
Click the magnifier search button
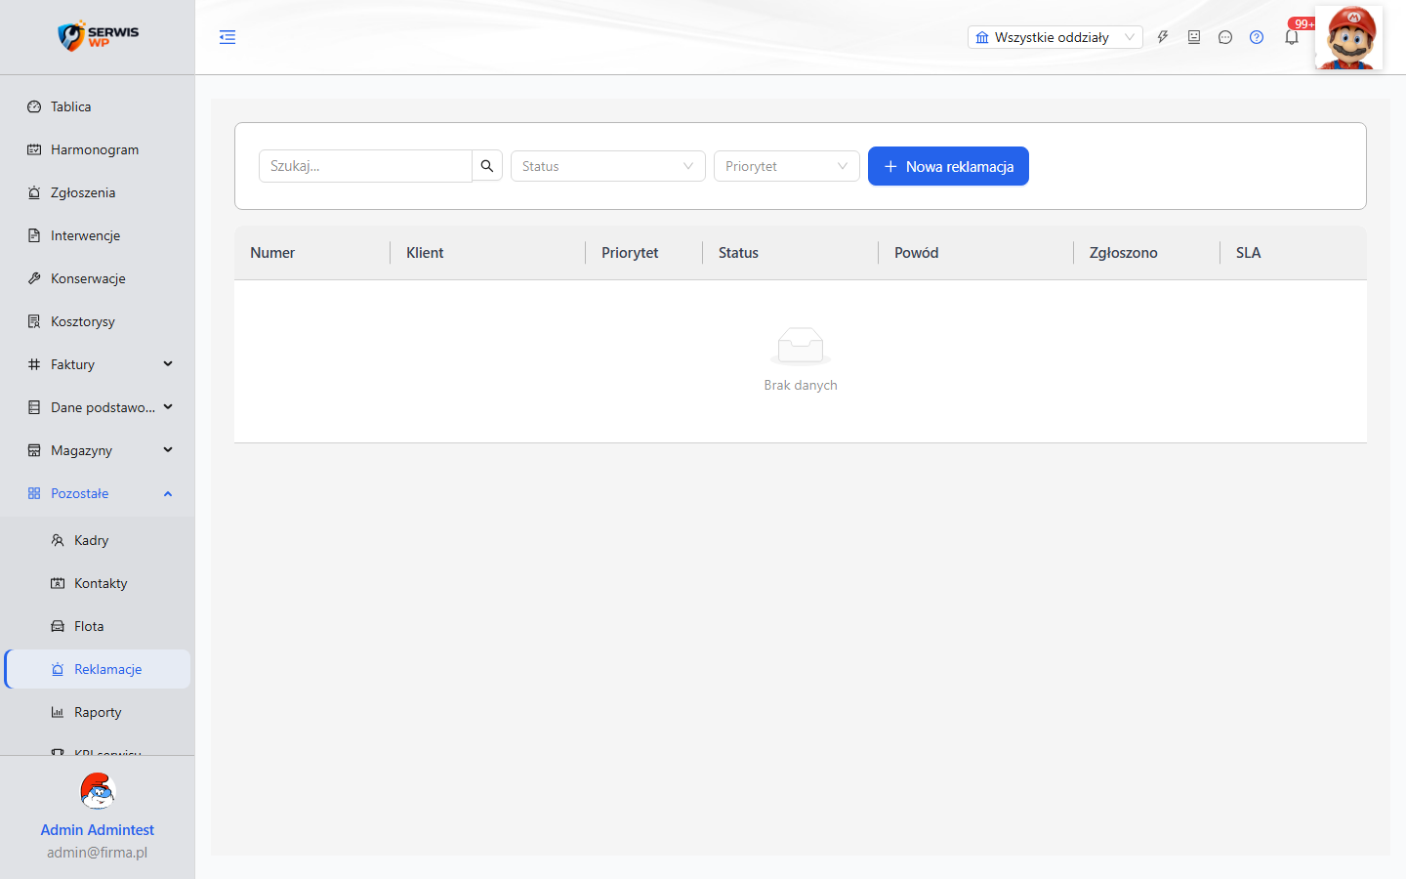(x=487, y=166)
